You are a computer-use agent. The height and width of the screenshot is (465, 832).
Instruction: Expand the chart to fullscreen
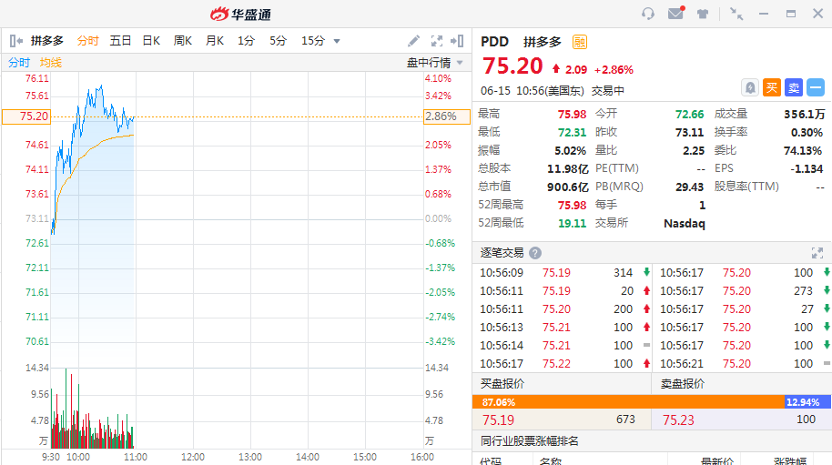436,41
